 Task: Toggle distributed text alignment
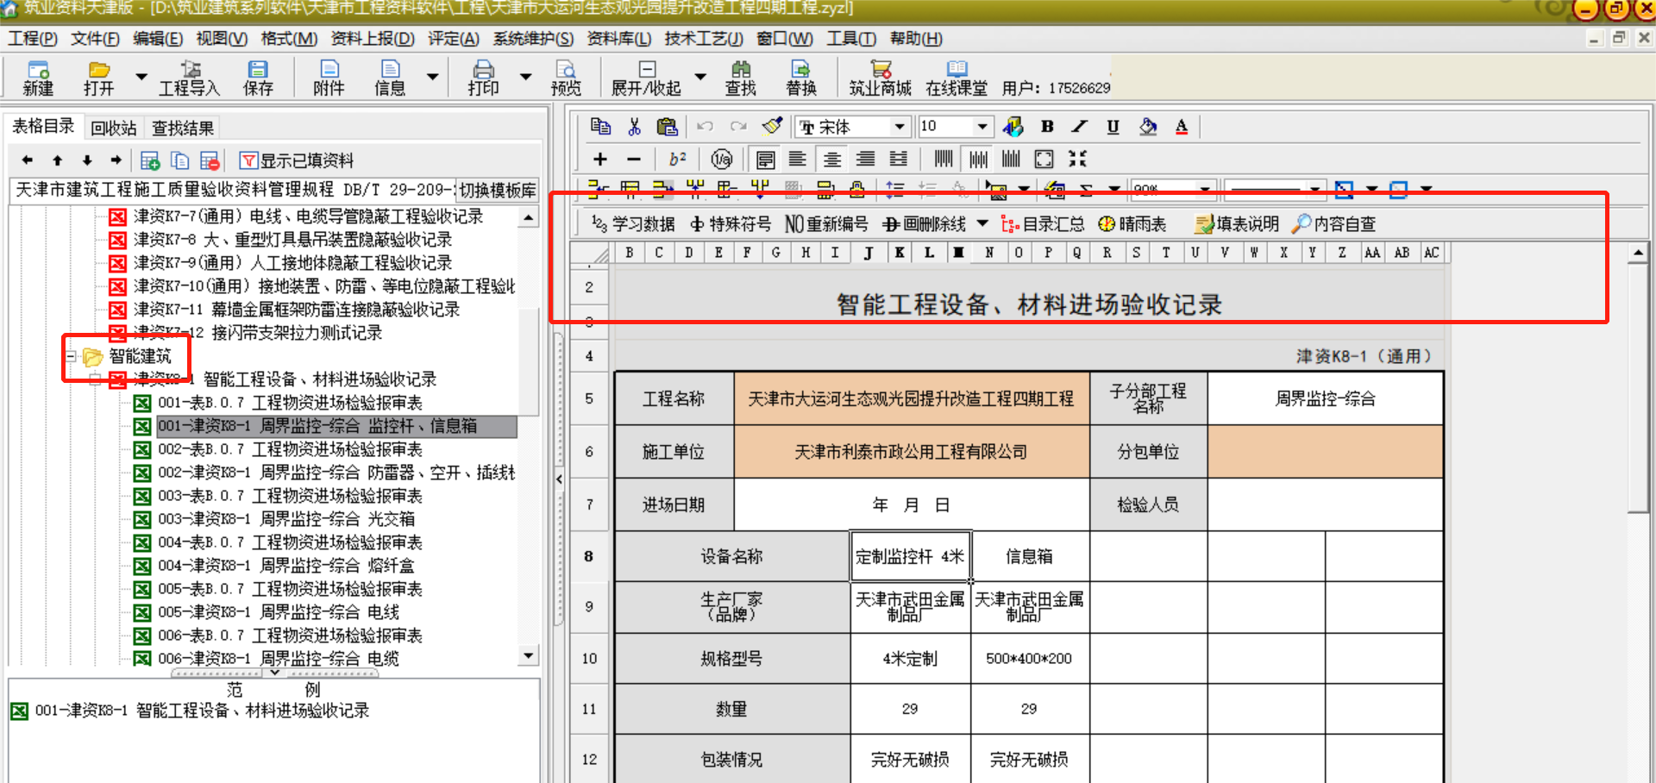point(899,159)
